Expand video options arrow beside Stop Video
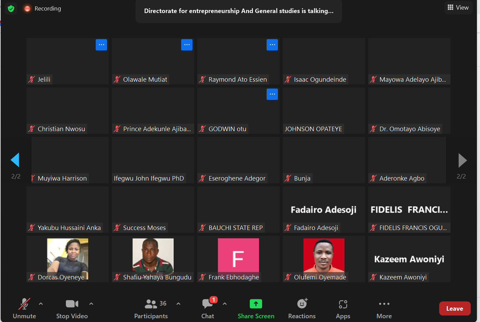Image resolution: width=480 pixels, height=322 pixels. pos(91,304)
